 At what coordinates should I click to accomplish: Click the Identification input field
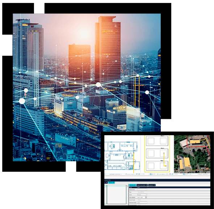pyautogui.click(x=142, y=189)
